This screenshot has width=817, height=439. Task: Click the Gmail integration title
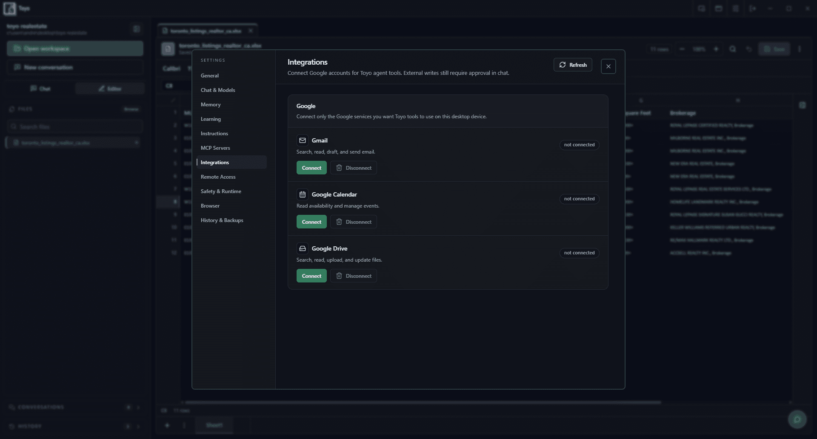tap(320, 140)
